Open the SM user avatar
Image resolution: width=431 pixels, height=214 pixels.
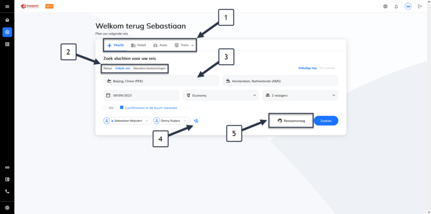pos(408,7)
